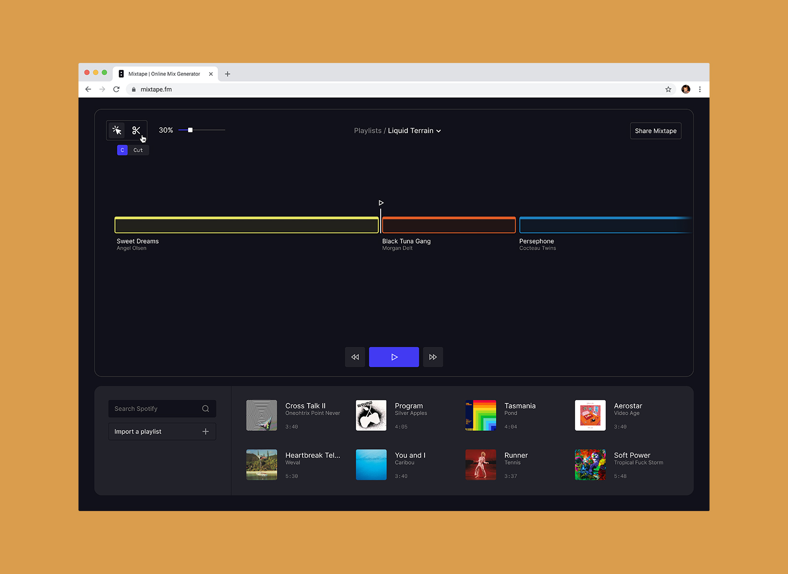This screenshot has width=788, height=574.
Task: Select the pointer selection tool
Action: pos(117,130)
